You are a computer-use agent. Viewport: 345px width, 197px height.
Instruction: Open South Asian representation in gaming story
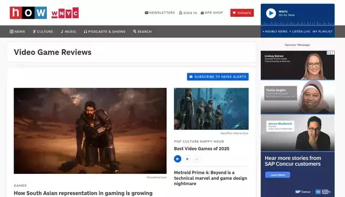tap(83, 193)
